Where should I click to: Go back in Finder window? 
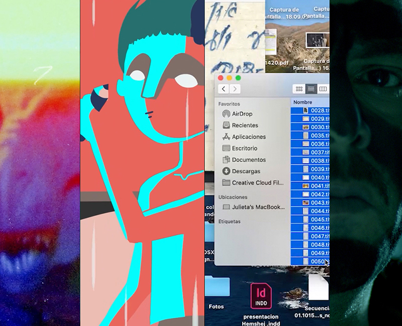tap(223, 89)
